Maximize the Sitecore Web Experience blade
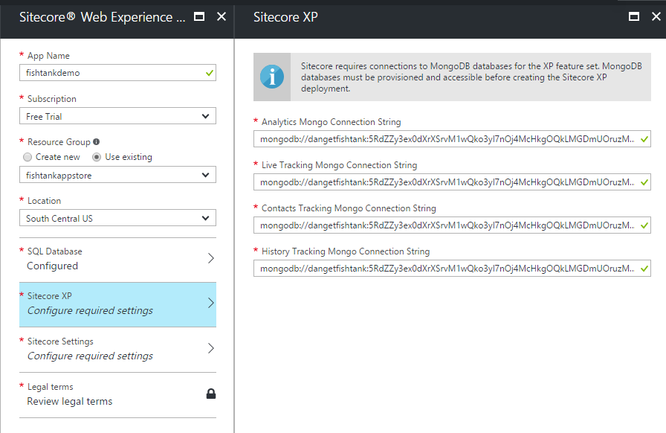 199,16
